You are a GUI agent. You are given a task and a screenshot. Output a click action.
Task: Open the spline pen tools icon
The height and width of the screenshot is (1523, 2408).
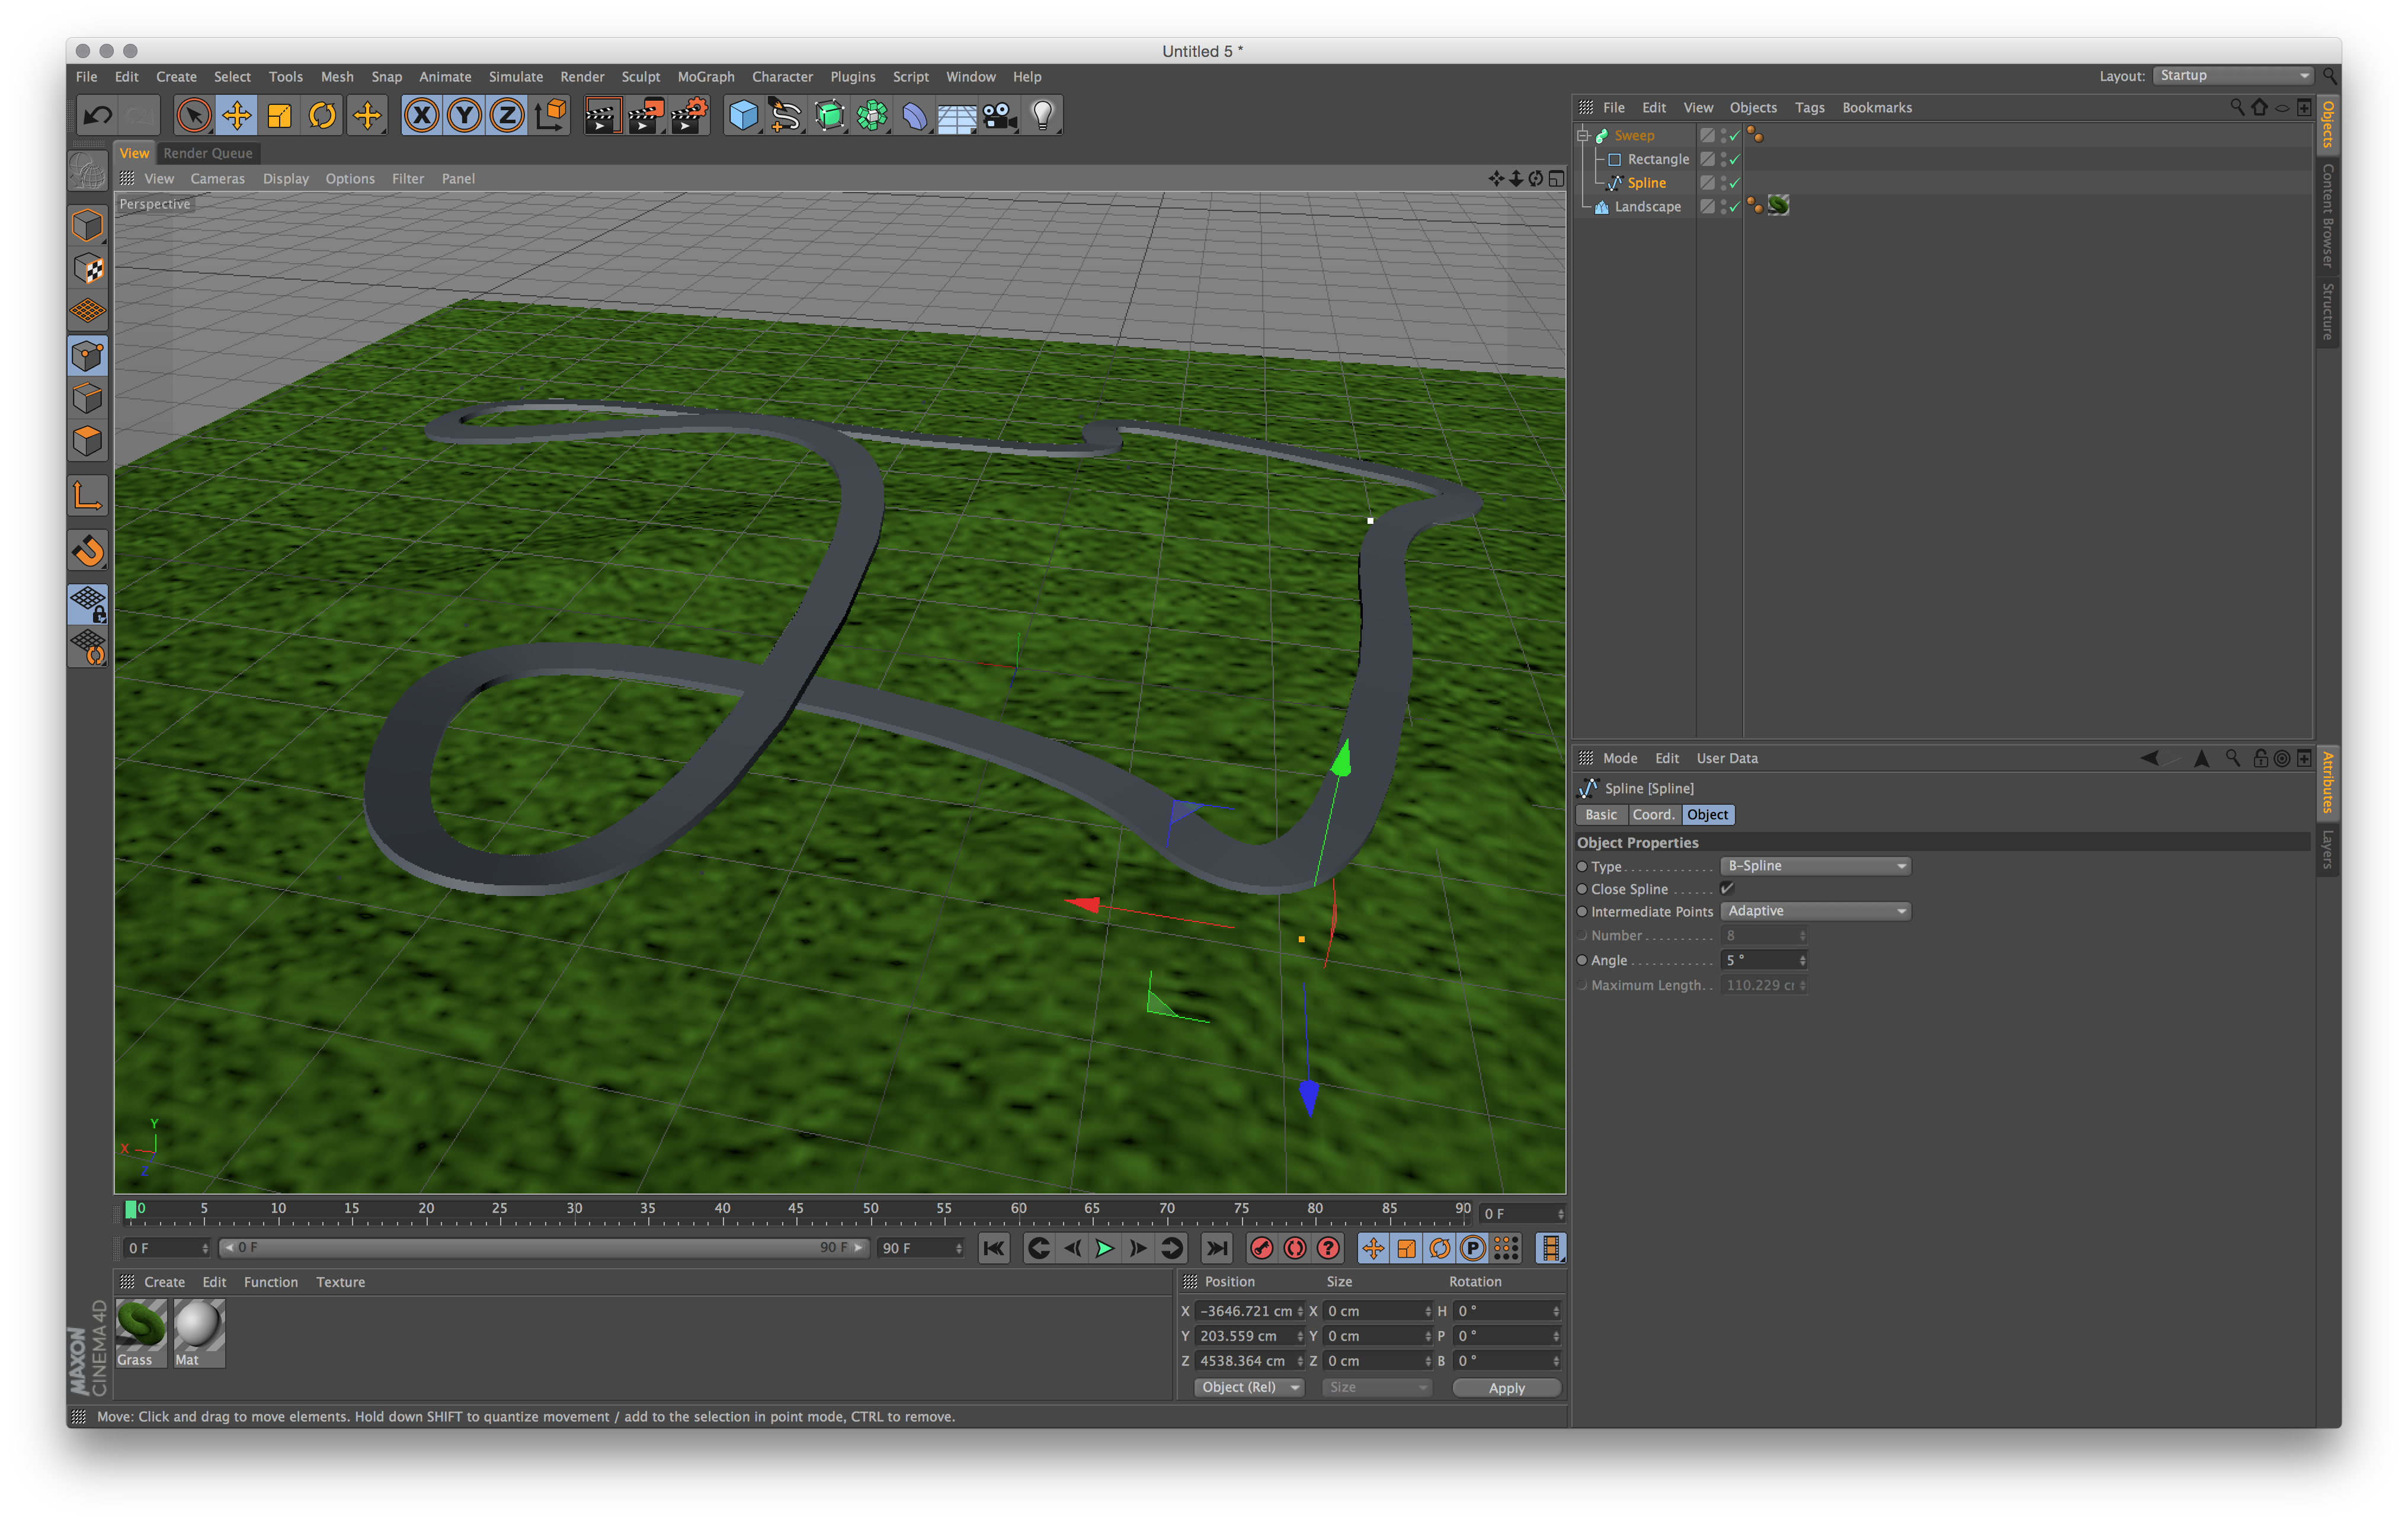(x=786, y=116)
